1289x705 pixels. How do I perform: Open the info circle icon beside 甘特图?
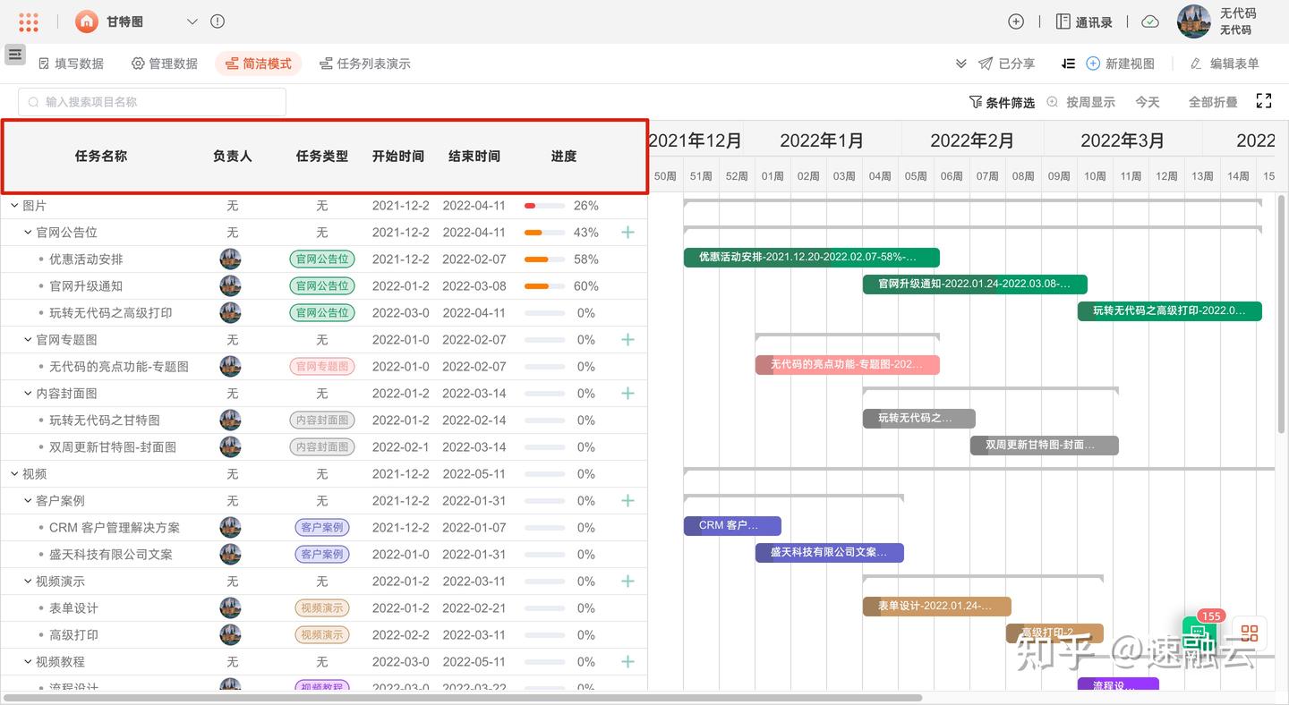pos(218,21)
